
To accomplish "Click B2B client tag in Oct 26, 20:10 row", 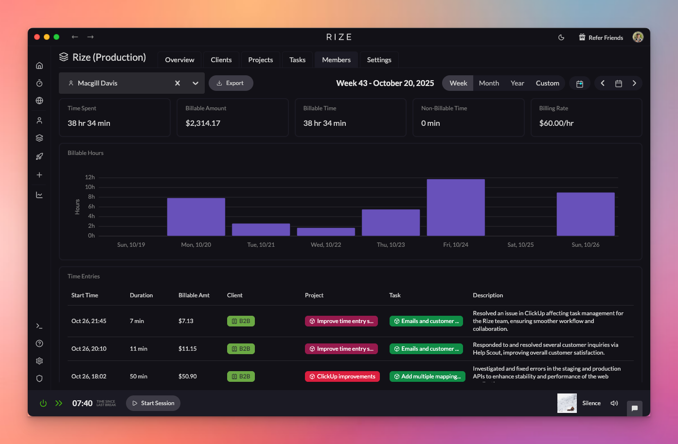I will click(x=241, y=349).
